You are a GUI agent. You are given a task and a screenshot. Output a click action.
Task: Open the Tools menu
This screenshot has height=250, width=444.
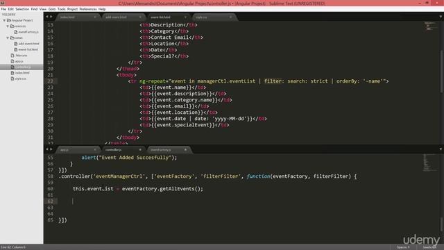(x=61, y=9)
